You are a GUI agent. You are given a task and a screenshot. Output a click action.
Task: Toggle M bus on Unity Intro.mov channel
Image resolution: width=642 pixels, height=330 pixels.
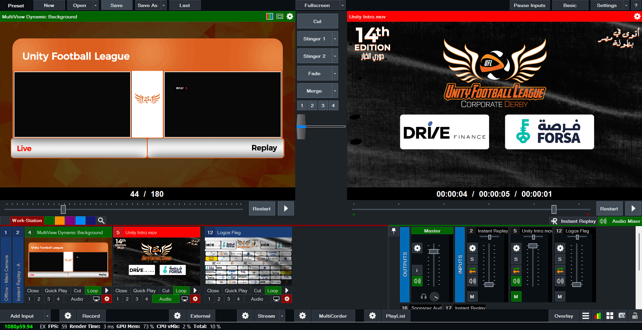[516, 297]
